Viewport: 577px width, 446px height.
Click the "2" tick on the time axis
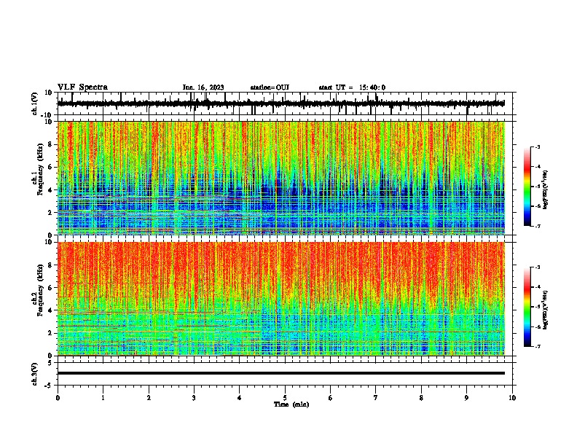coord(149,398)
